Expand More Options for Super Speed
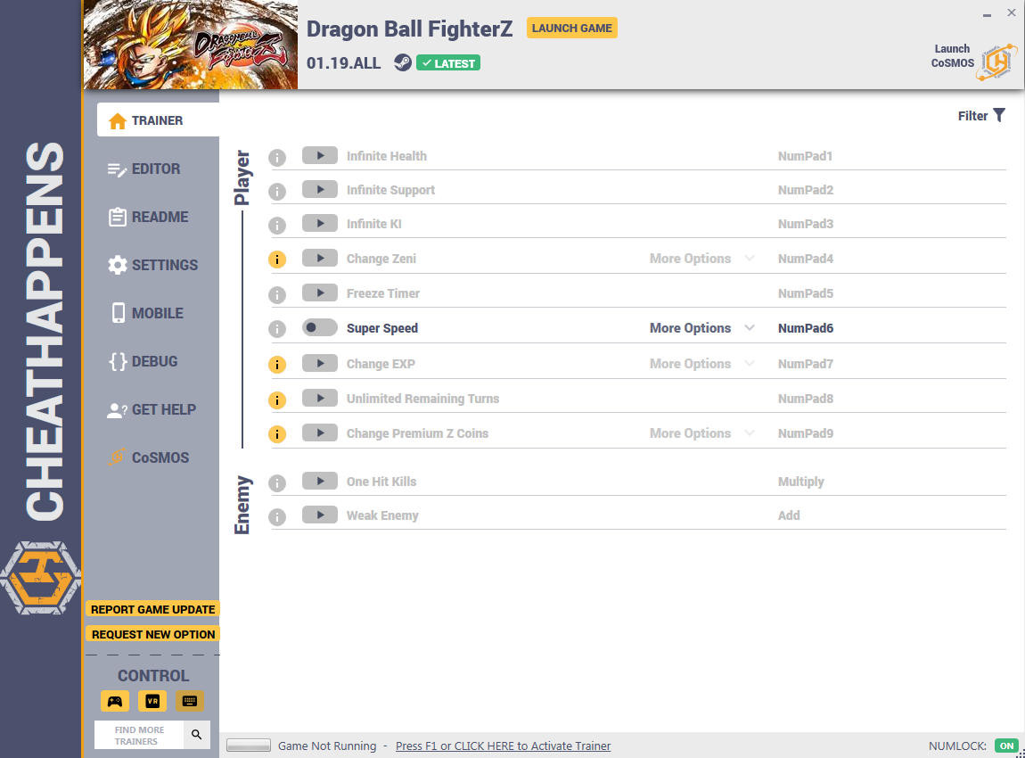Screen dimensions: 1025x758 coord(701,327)
